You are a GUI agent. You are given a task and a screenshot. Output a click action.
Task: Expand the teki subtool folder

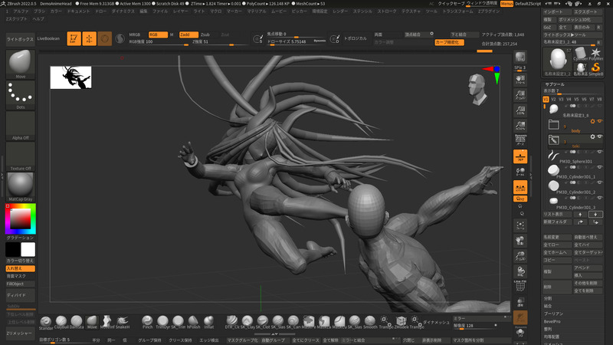pyautogui.click(x=555, y=140)
